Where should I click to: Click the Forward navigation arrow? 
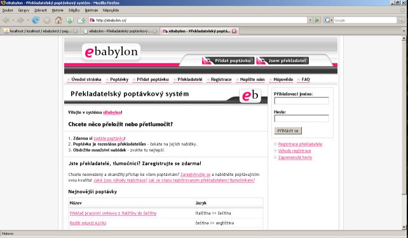pyautogui.click(x=20, y=20)
